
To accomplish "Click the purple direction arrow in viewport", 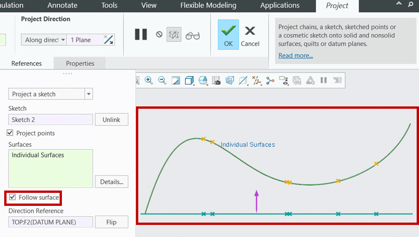I will tap(256, 200).
